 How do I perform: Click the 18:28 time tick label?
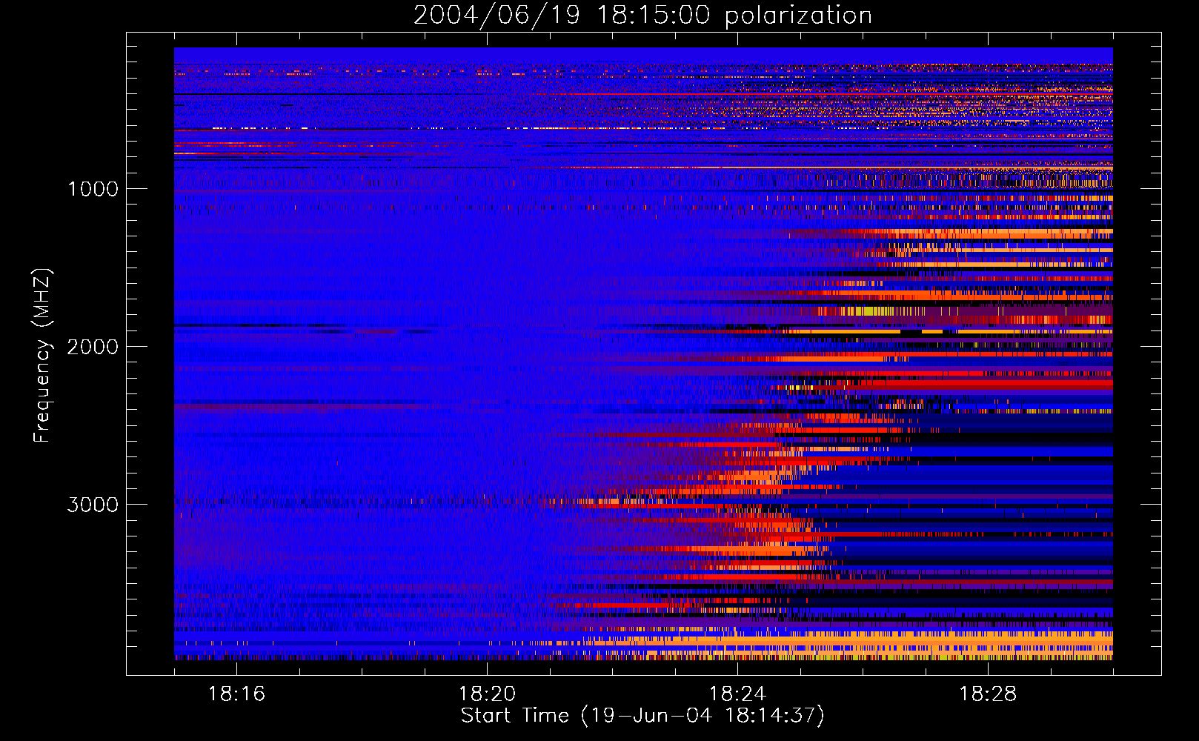[x=988, y=694]
